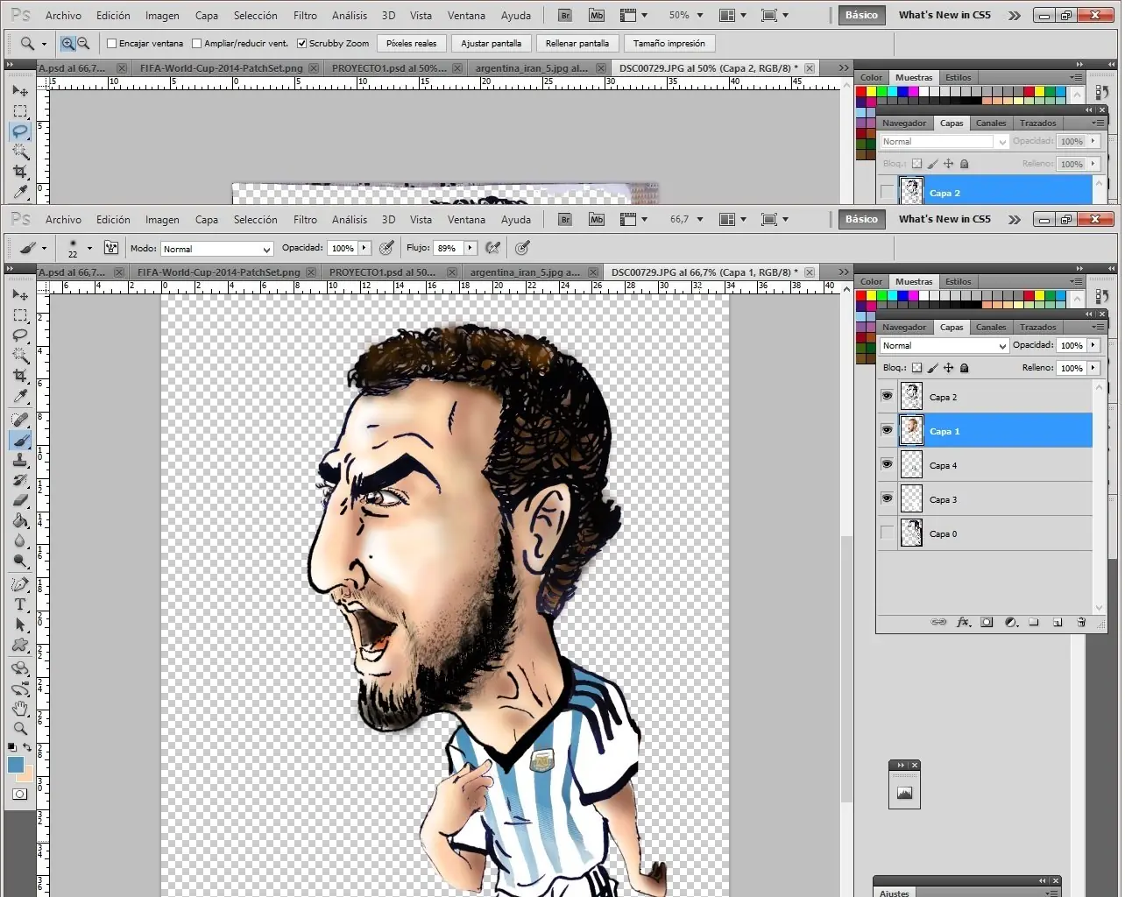Click What's New in CS5 in lower window
The image size is (1125, 897).
[x=945, y=219]
